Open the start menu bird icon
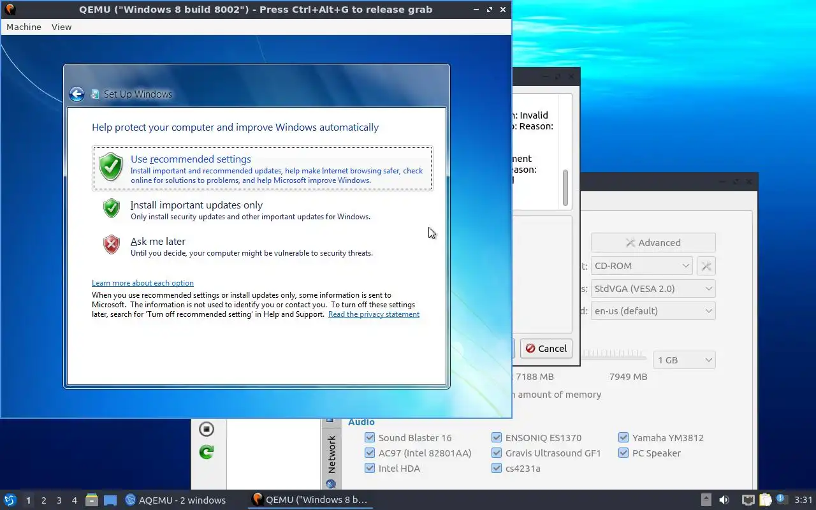816x510 pixels. [10, 500]
